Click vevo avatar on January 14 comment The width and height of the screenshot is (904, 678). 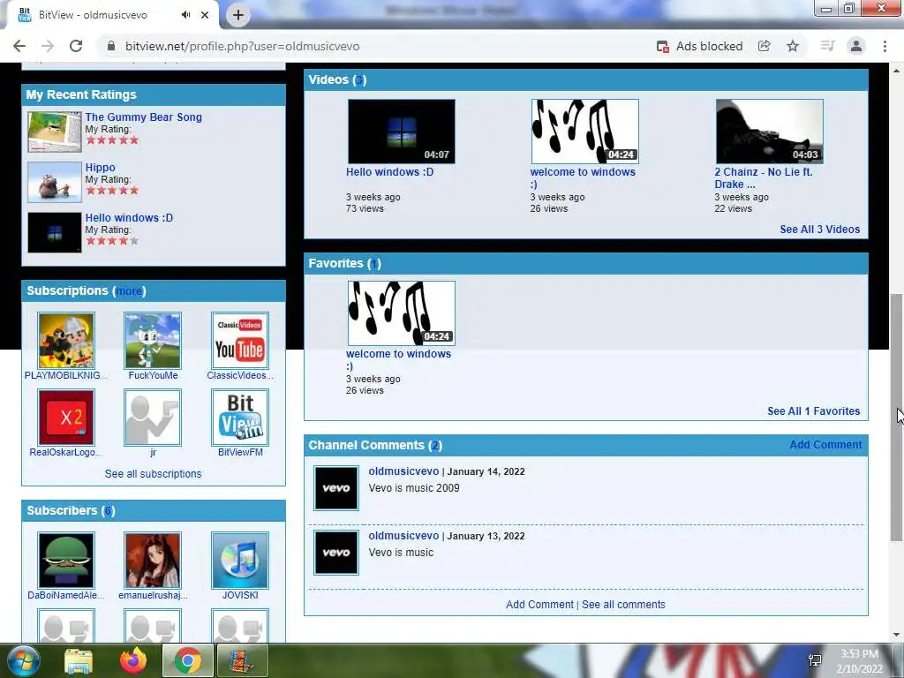point(336,488)
